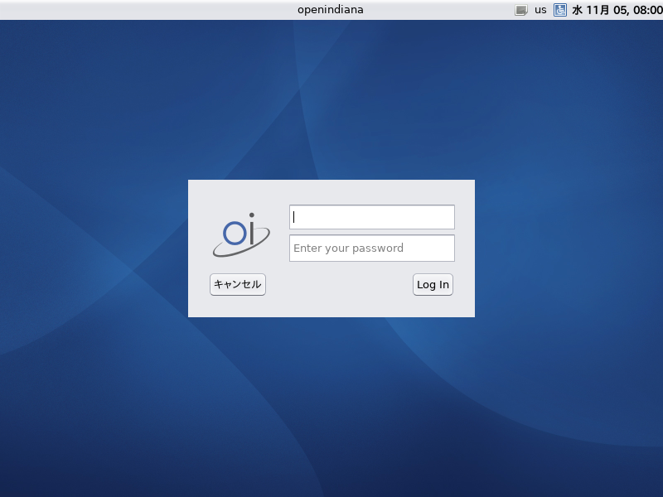The image size is (663, 497).
Task: Open the 'us' keyboard layout selector
Action: click(x=540, y=10)
